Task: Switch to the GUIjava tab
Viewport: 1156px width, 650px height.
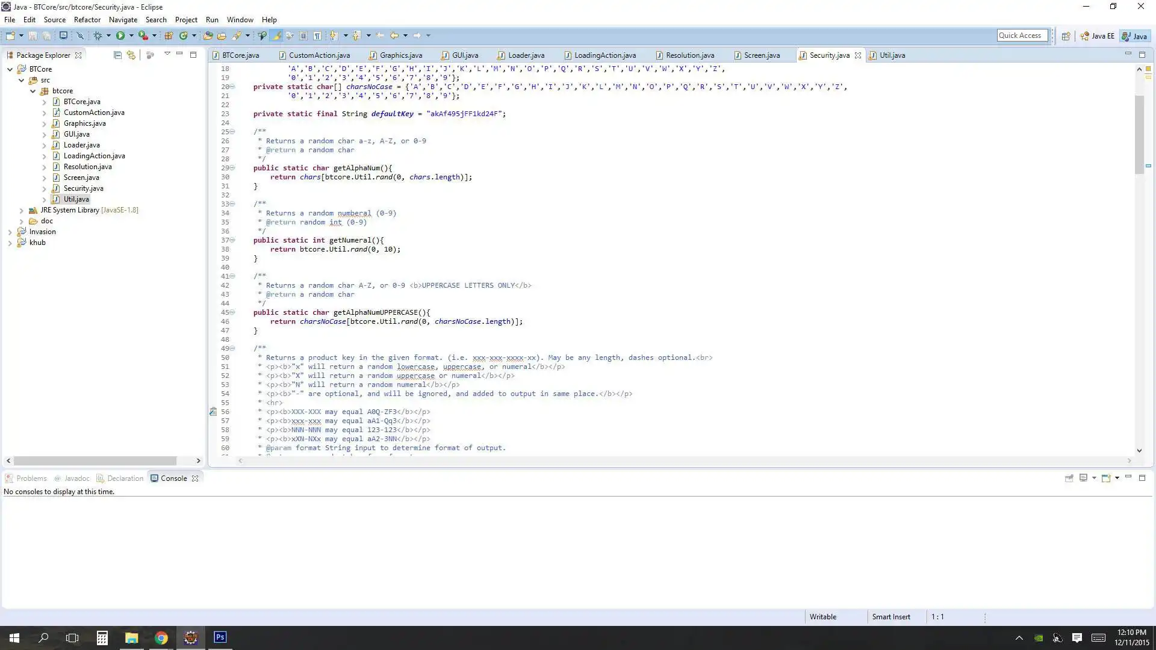Action: (x=465, y=55)
